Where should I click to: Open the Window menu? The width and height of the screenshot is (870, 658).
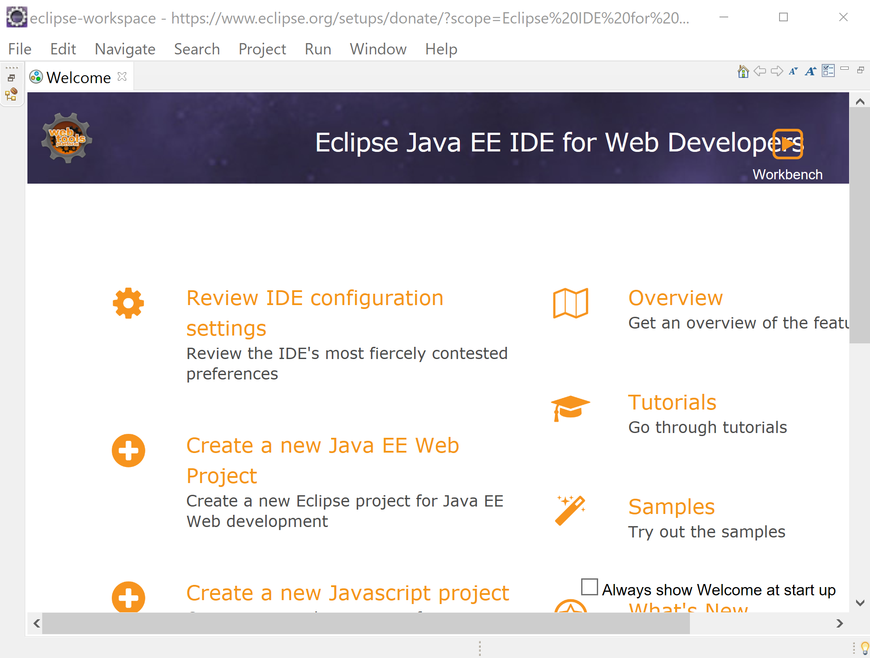tap(378, 49)
